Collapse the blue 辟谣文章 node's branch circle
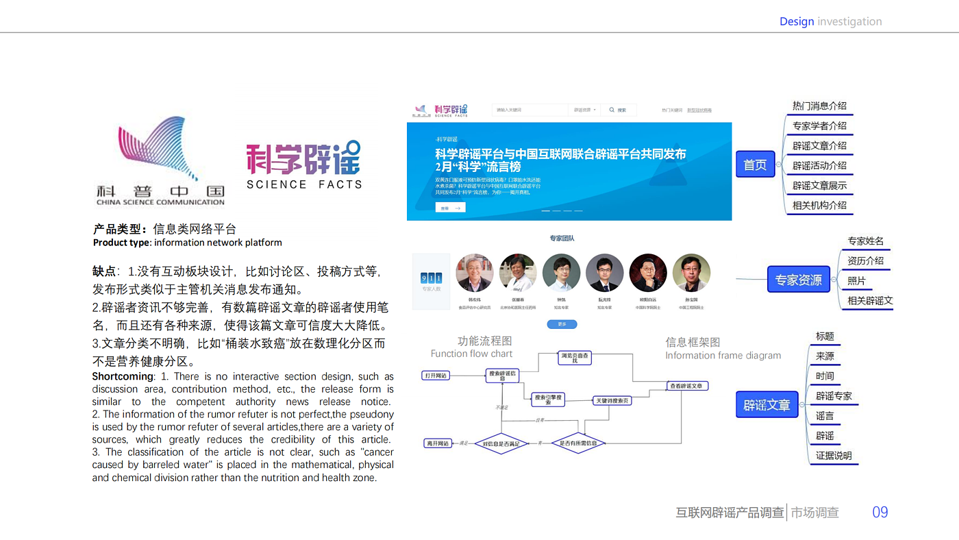Screen dimensions: 959x540 pyautogui.click(x=801, y=405)
